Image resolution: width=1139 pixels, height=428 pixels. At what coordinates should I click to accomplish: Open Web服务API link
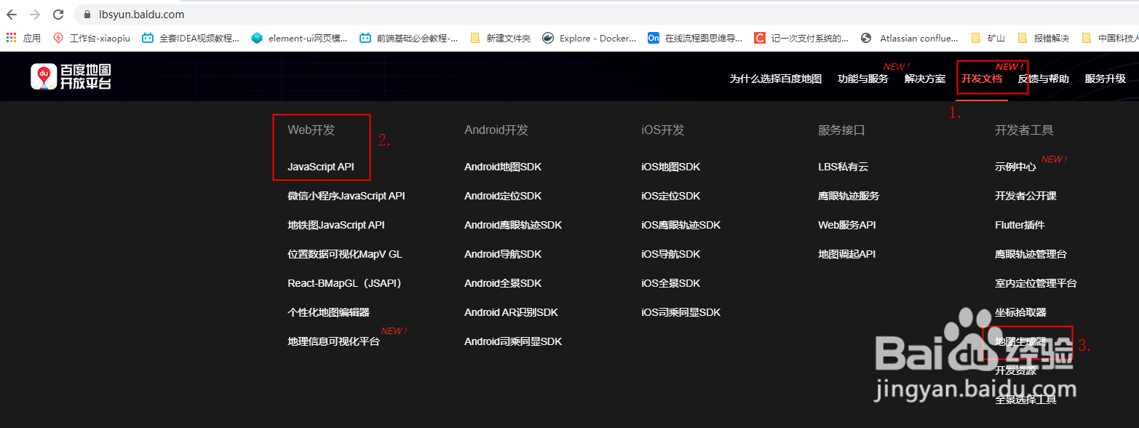tap(847, 225)
